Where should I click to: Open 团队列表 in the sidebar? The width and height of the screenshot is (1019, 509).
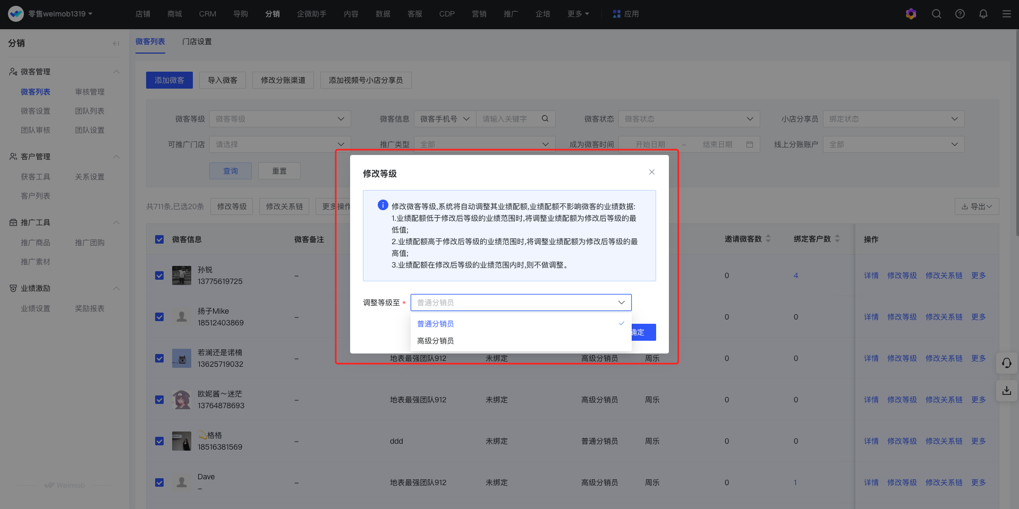coord(90,111)
